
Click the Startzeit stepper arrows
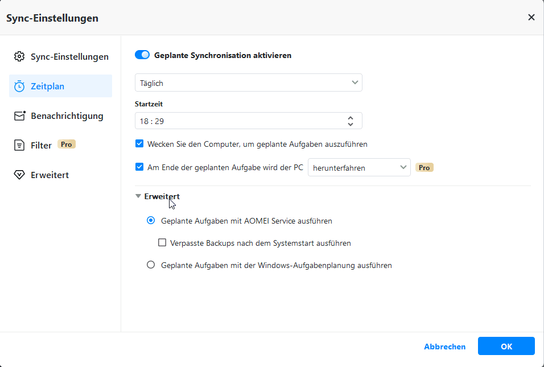point(351,121)
